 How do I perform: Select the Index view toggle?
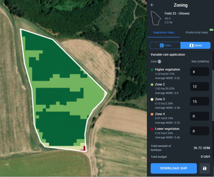(165, 45)
